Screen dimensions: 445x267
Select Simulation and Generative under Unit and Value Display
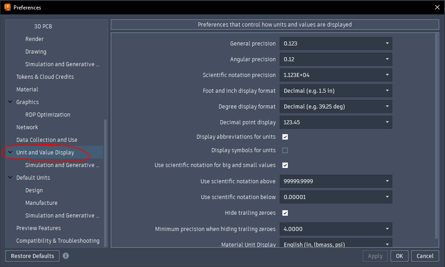pos(62,165)
